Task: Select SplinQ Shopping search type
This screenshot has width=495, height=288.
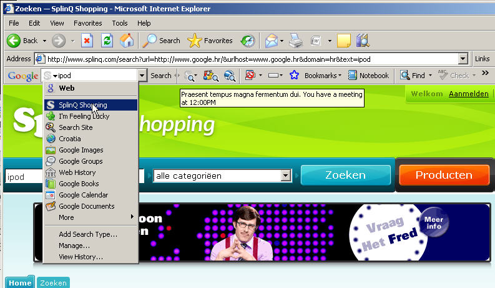Action: coord(91,105)
